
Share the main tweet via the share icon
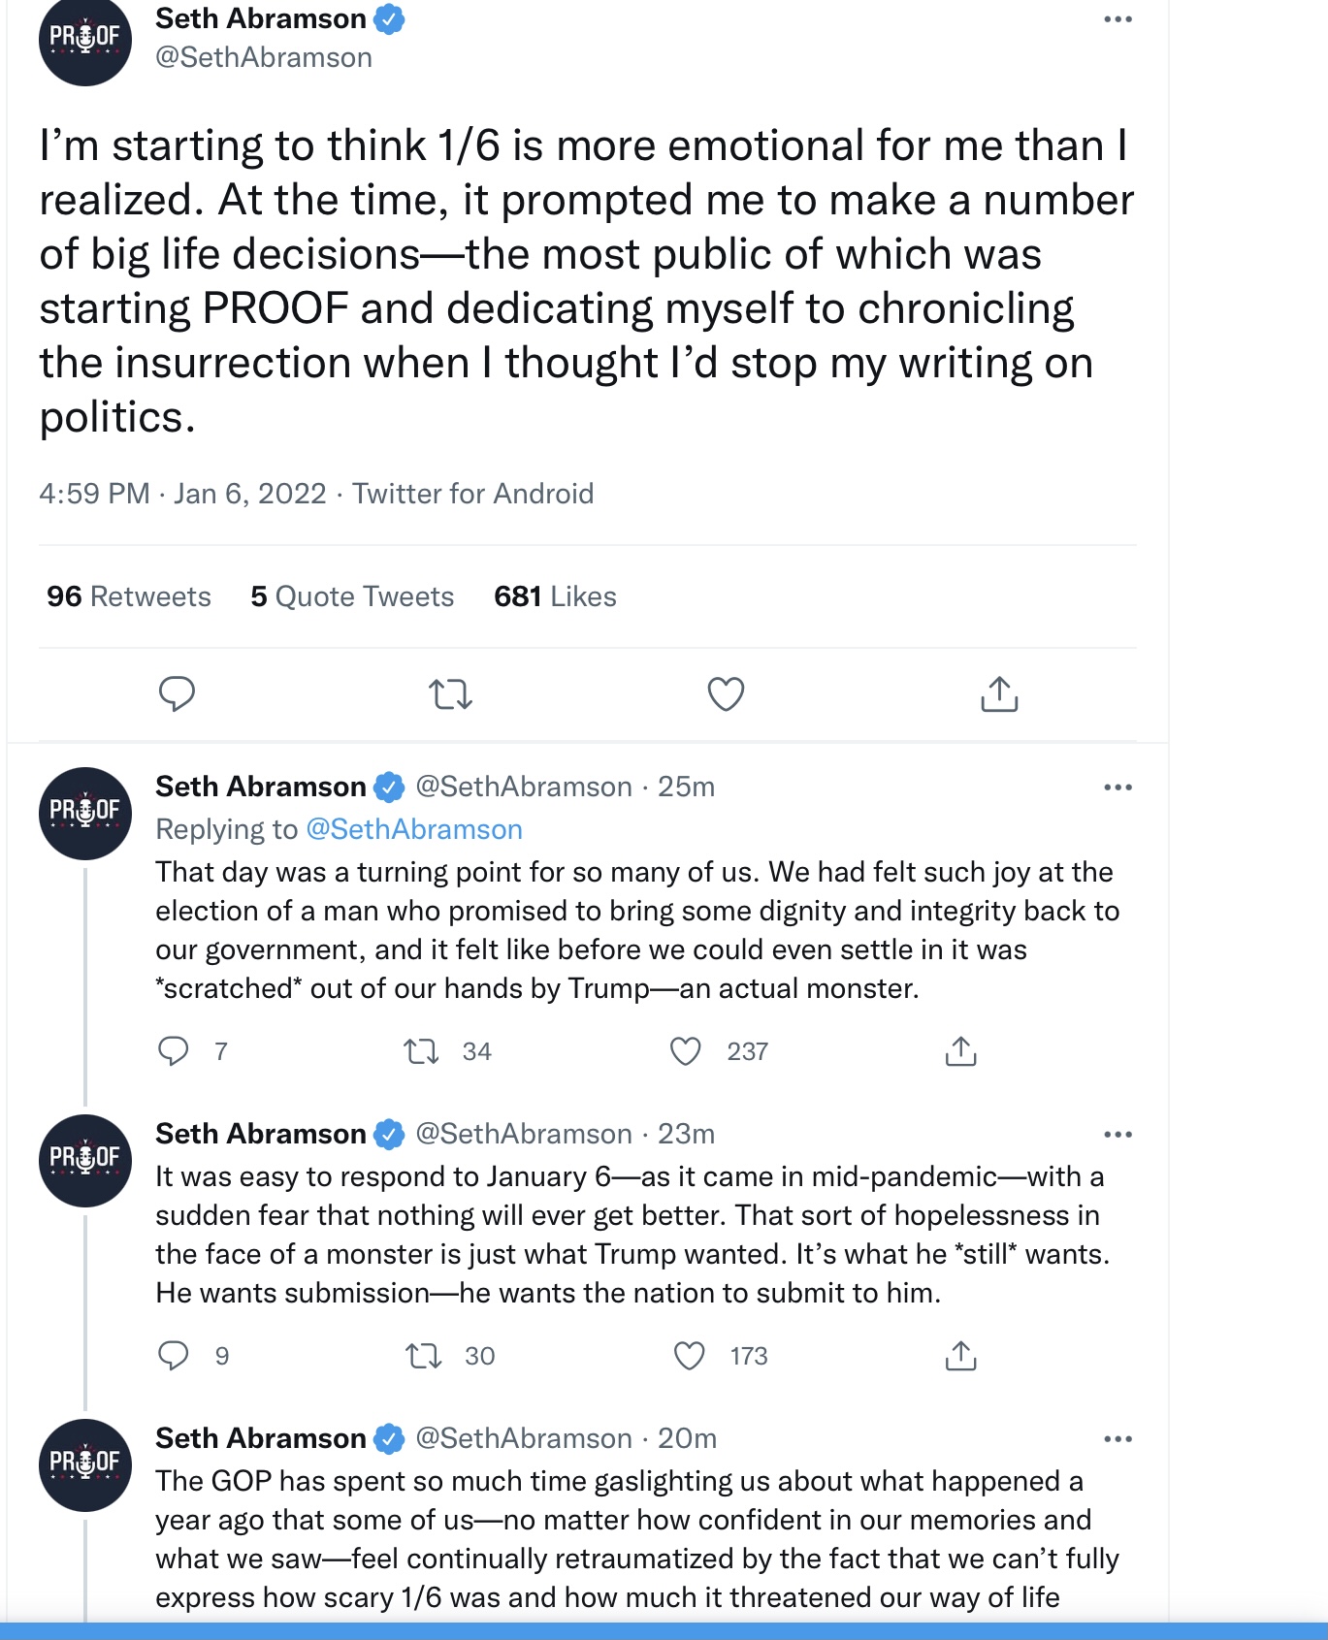tap(999, 694)
